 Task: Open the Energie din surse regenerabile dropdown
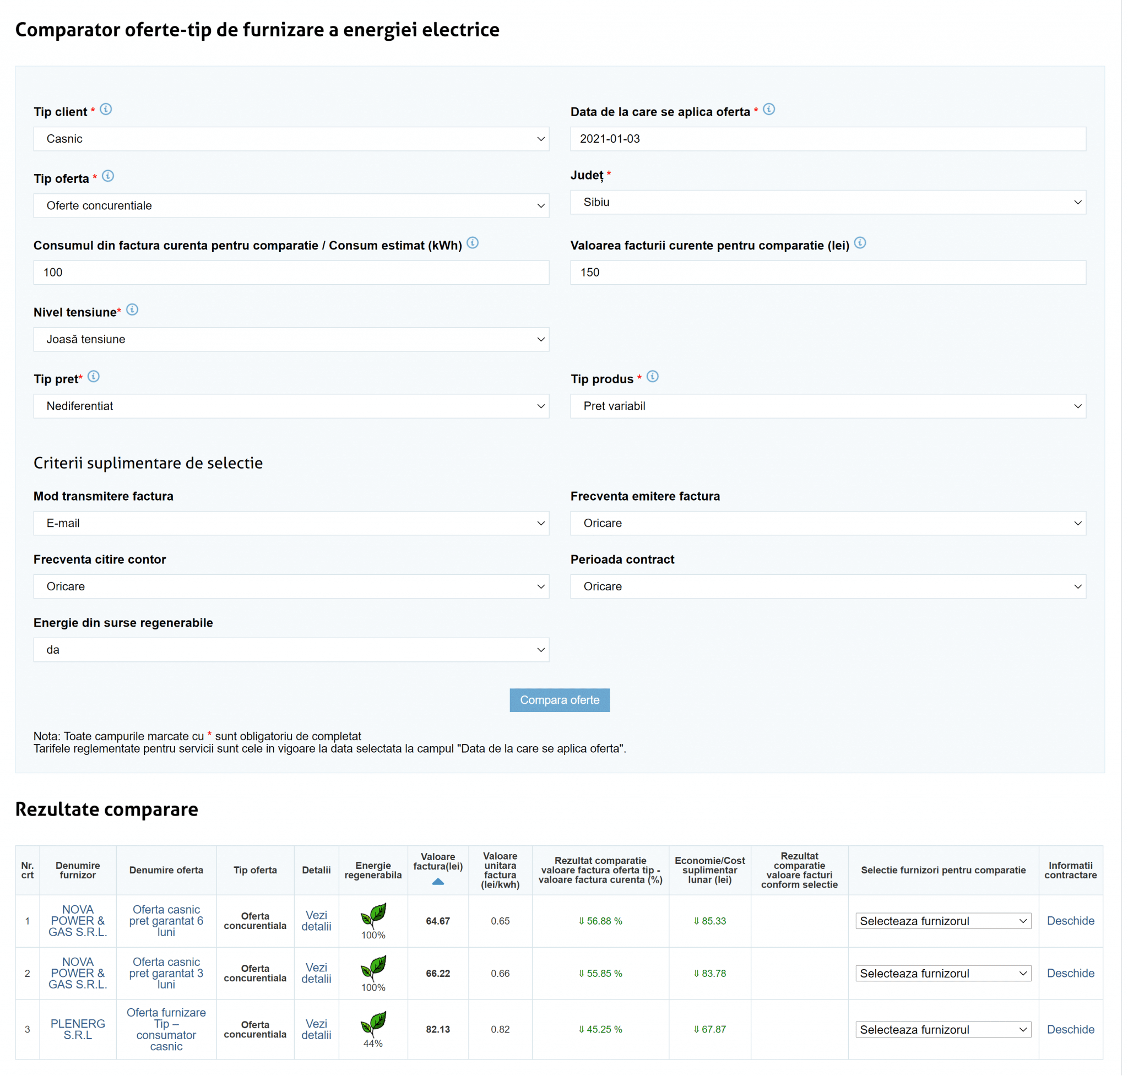coord(291,650)
